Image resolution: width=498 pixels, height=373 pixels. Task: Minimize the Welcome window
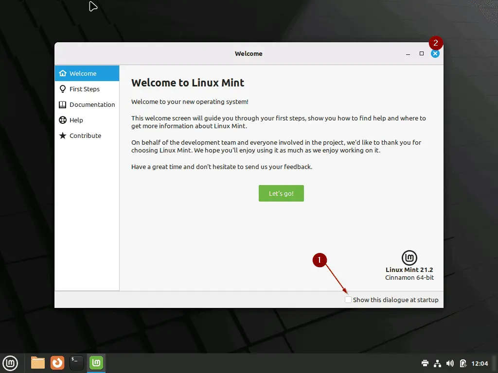pos(408,54)
